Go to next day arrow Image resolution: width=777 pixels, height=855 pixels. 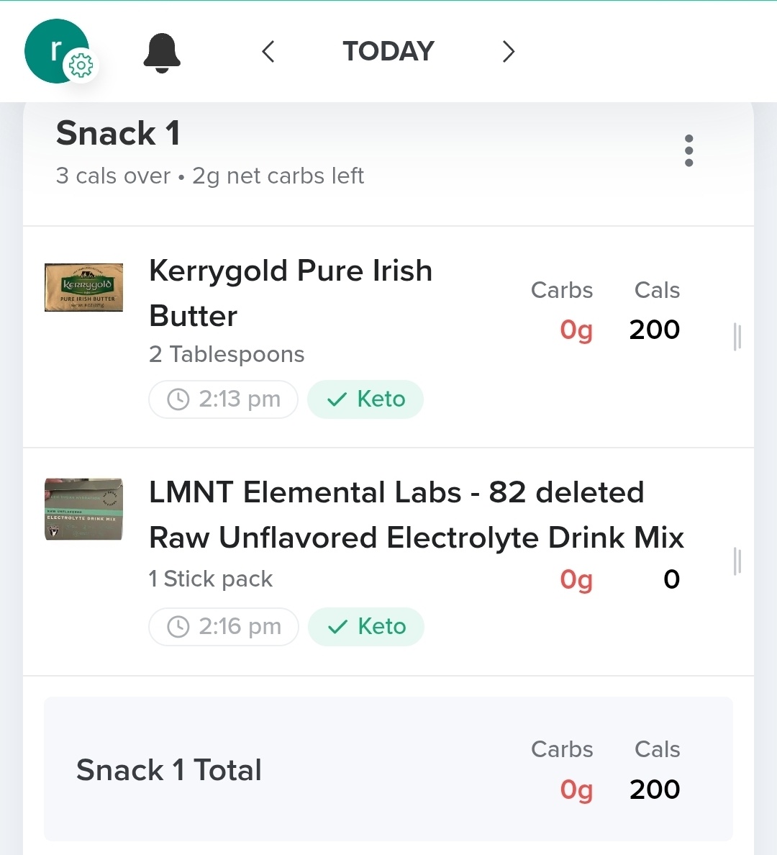508,52
